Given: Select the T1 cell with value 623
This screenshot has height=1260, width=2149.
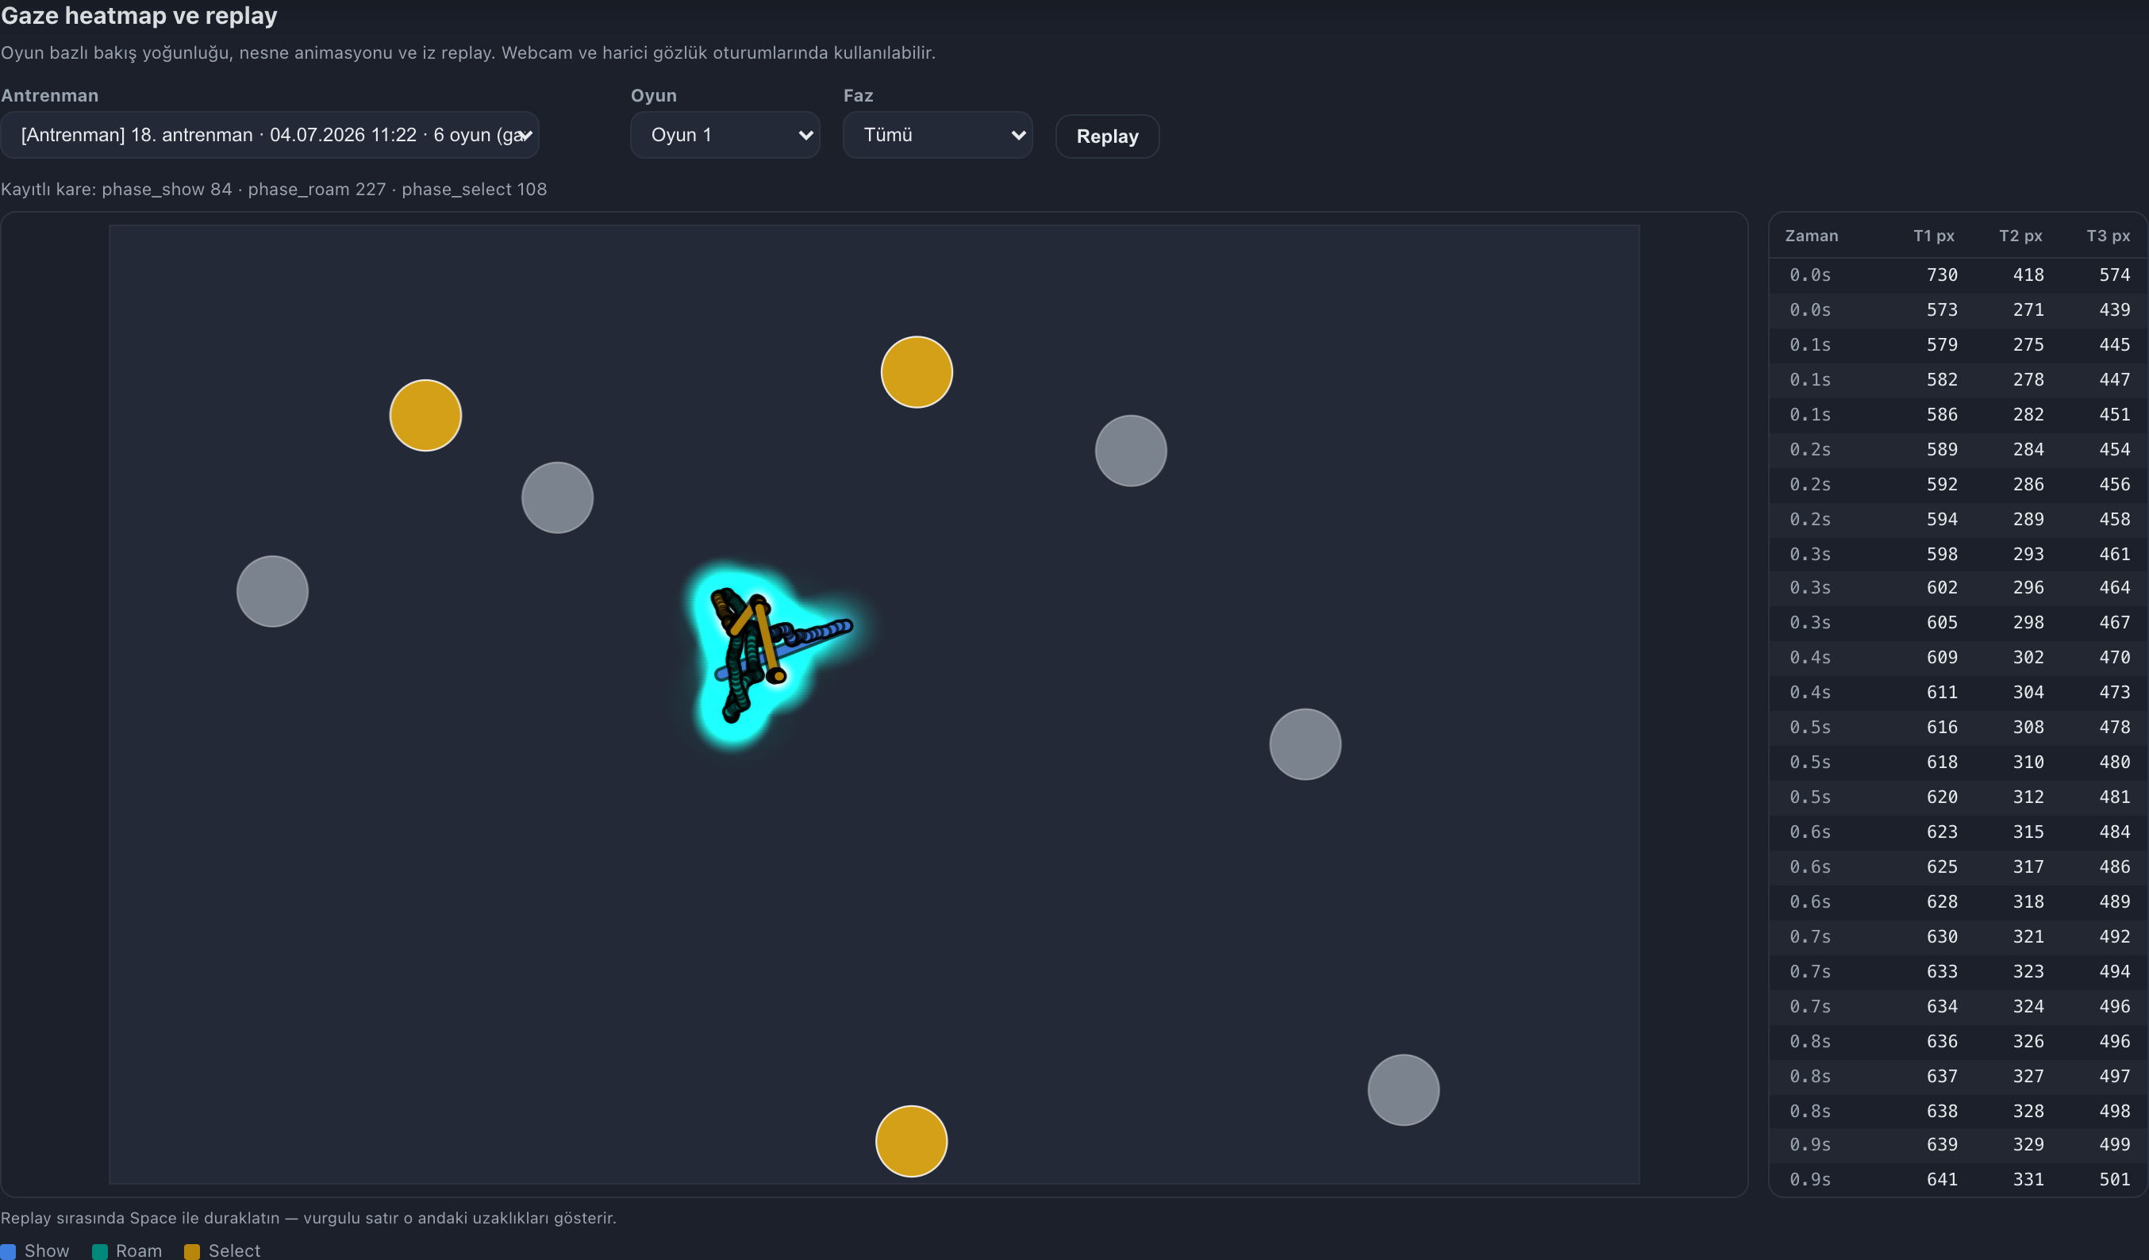Looking at the screenshot, I should [1942, 832].
